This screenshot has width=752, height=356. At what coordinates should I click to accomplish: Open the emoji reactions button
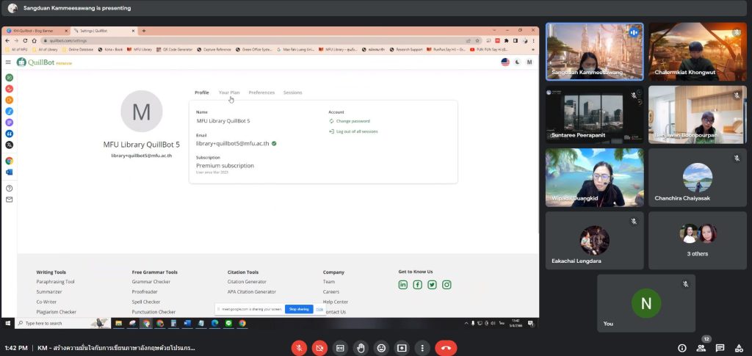tap(381, 348)
